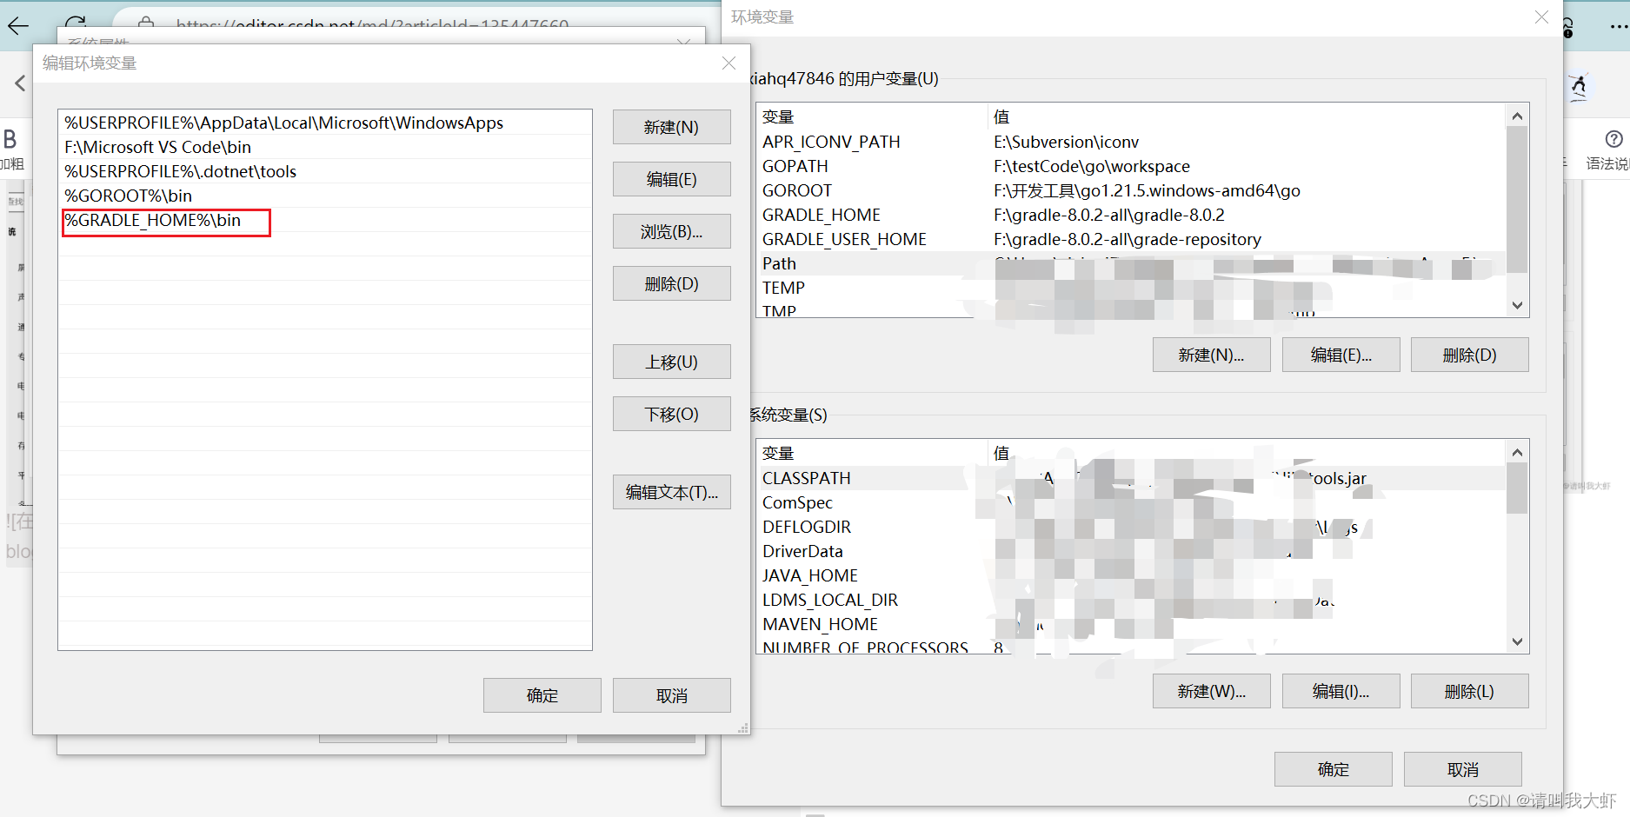Select JAVA_HOME system variable row
This screenshot has width=1630, height=817.
tap(1131, 575)
